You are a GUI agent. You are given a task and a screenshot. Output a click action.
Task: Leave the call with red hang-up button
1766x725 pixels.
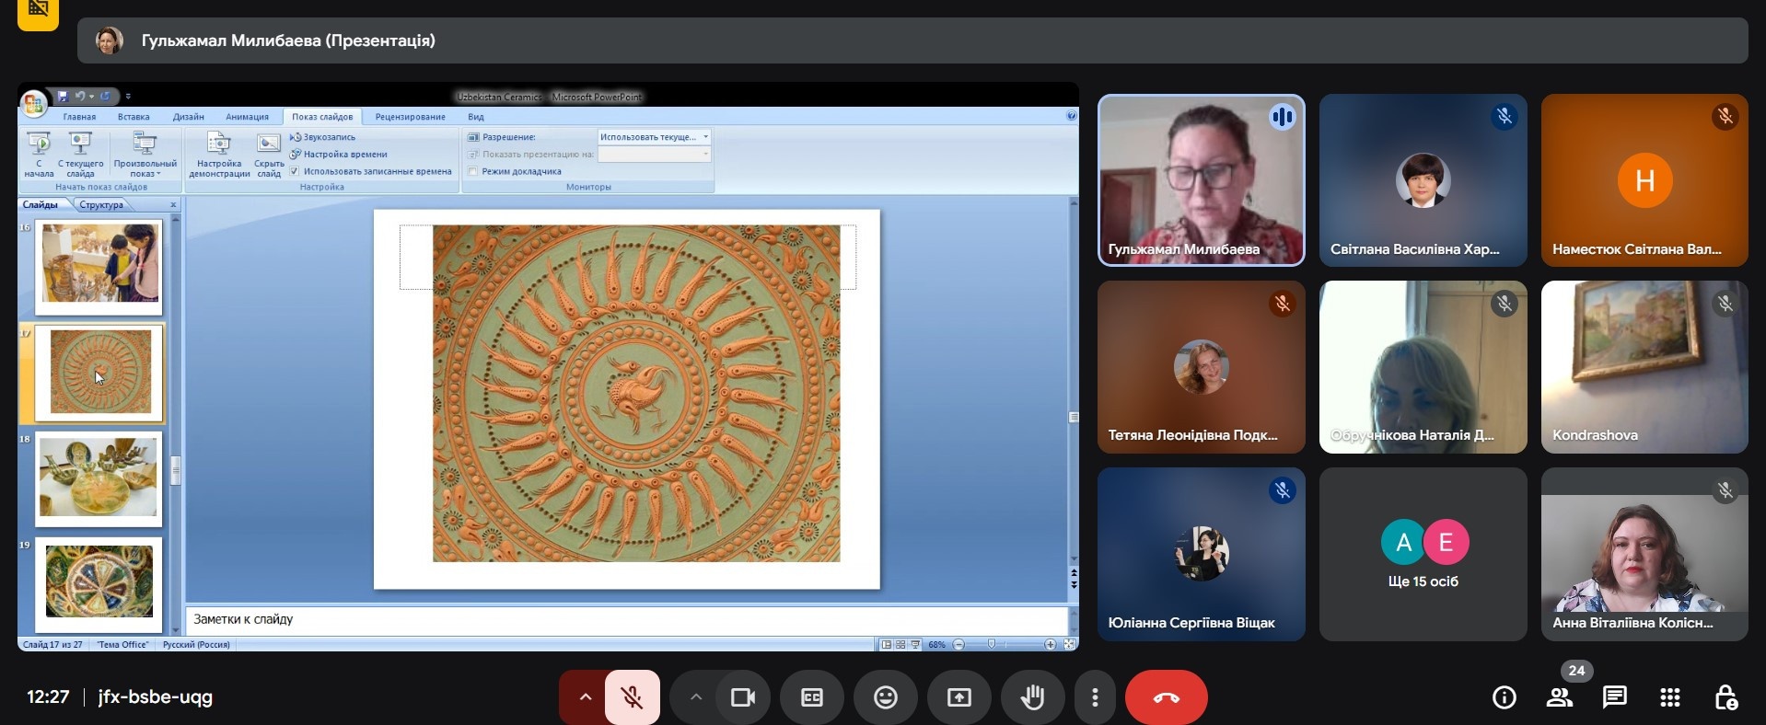point(1167,697)
